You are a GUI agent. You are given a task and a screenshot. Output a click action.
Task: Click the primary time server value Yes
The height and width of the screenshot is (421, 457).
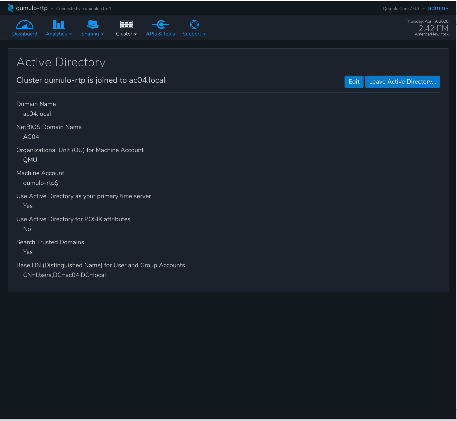pyautogui.click(x=28, y=206)
